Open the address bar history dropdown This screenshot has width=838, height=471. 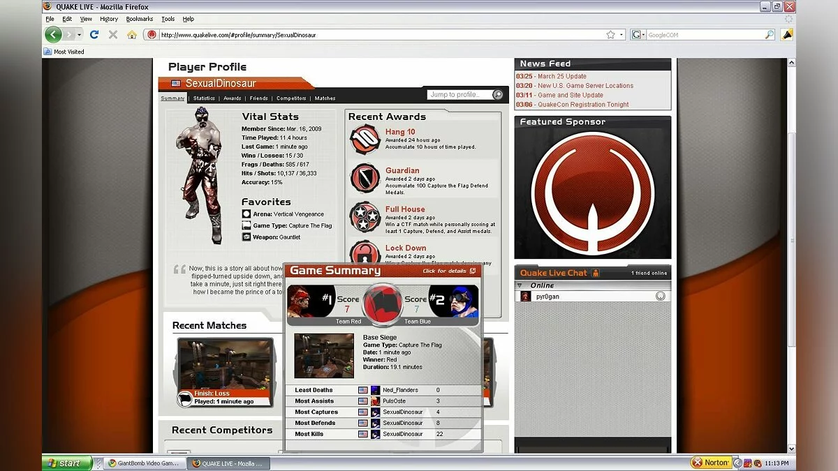coord(622,34)
